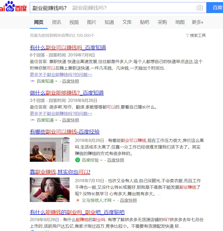Open result 有哪些副业可以赚钱-百度经验
Image resolution: width=223 pixels, height=231 pixels.
(x=65, y=131)
